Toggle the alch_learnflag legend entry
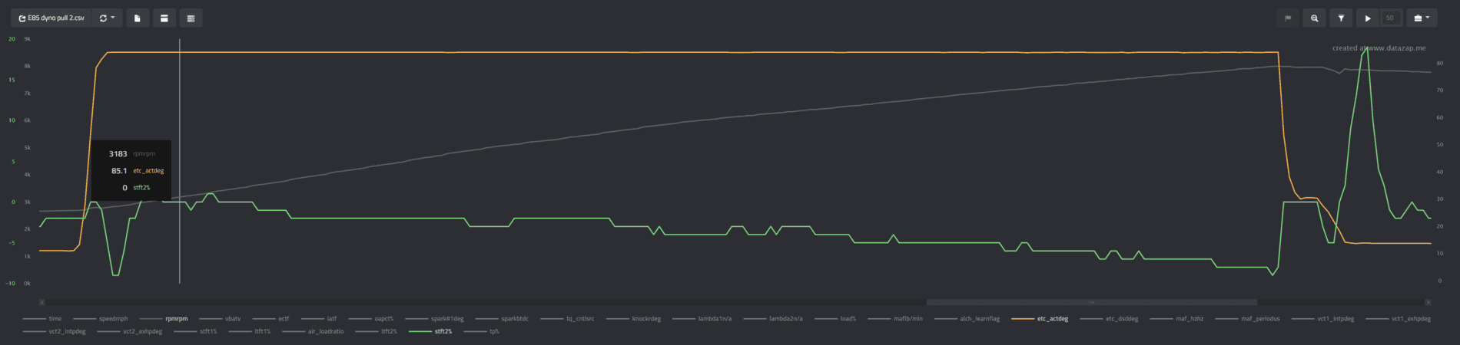Viewport: 1460px width, 345px height. (x=967, y=318)
